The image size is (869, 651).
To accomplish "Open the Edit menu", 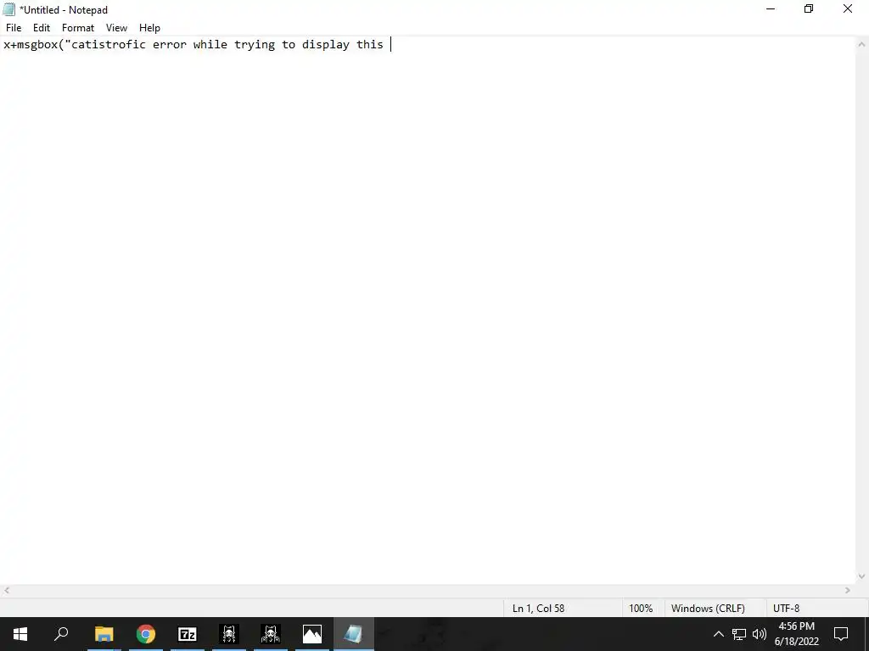I will click(x=42, y=28).
